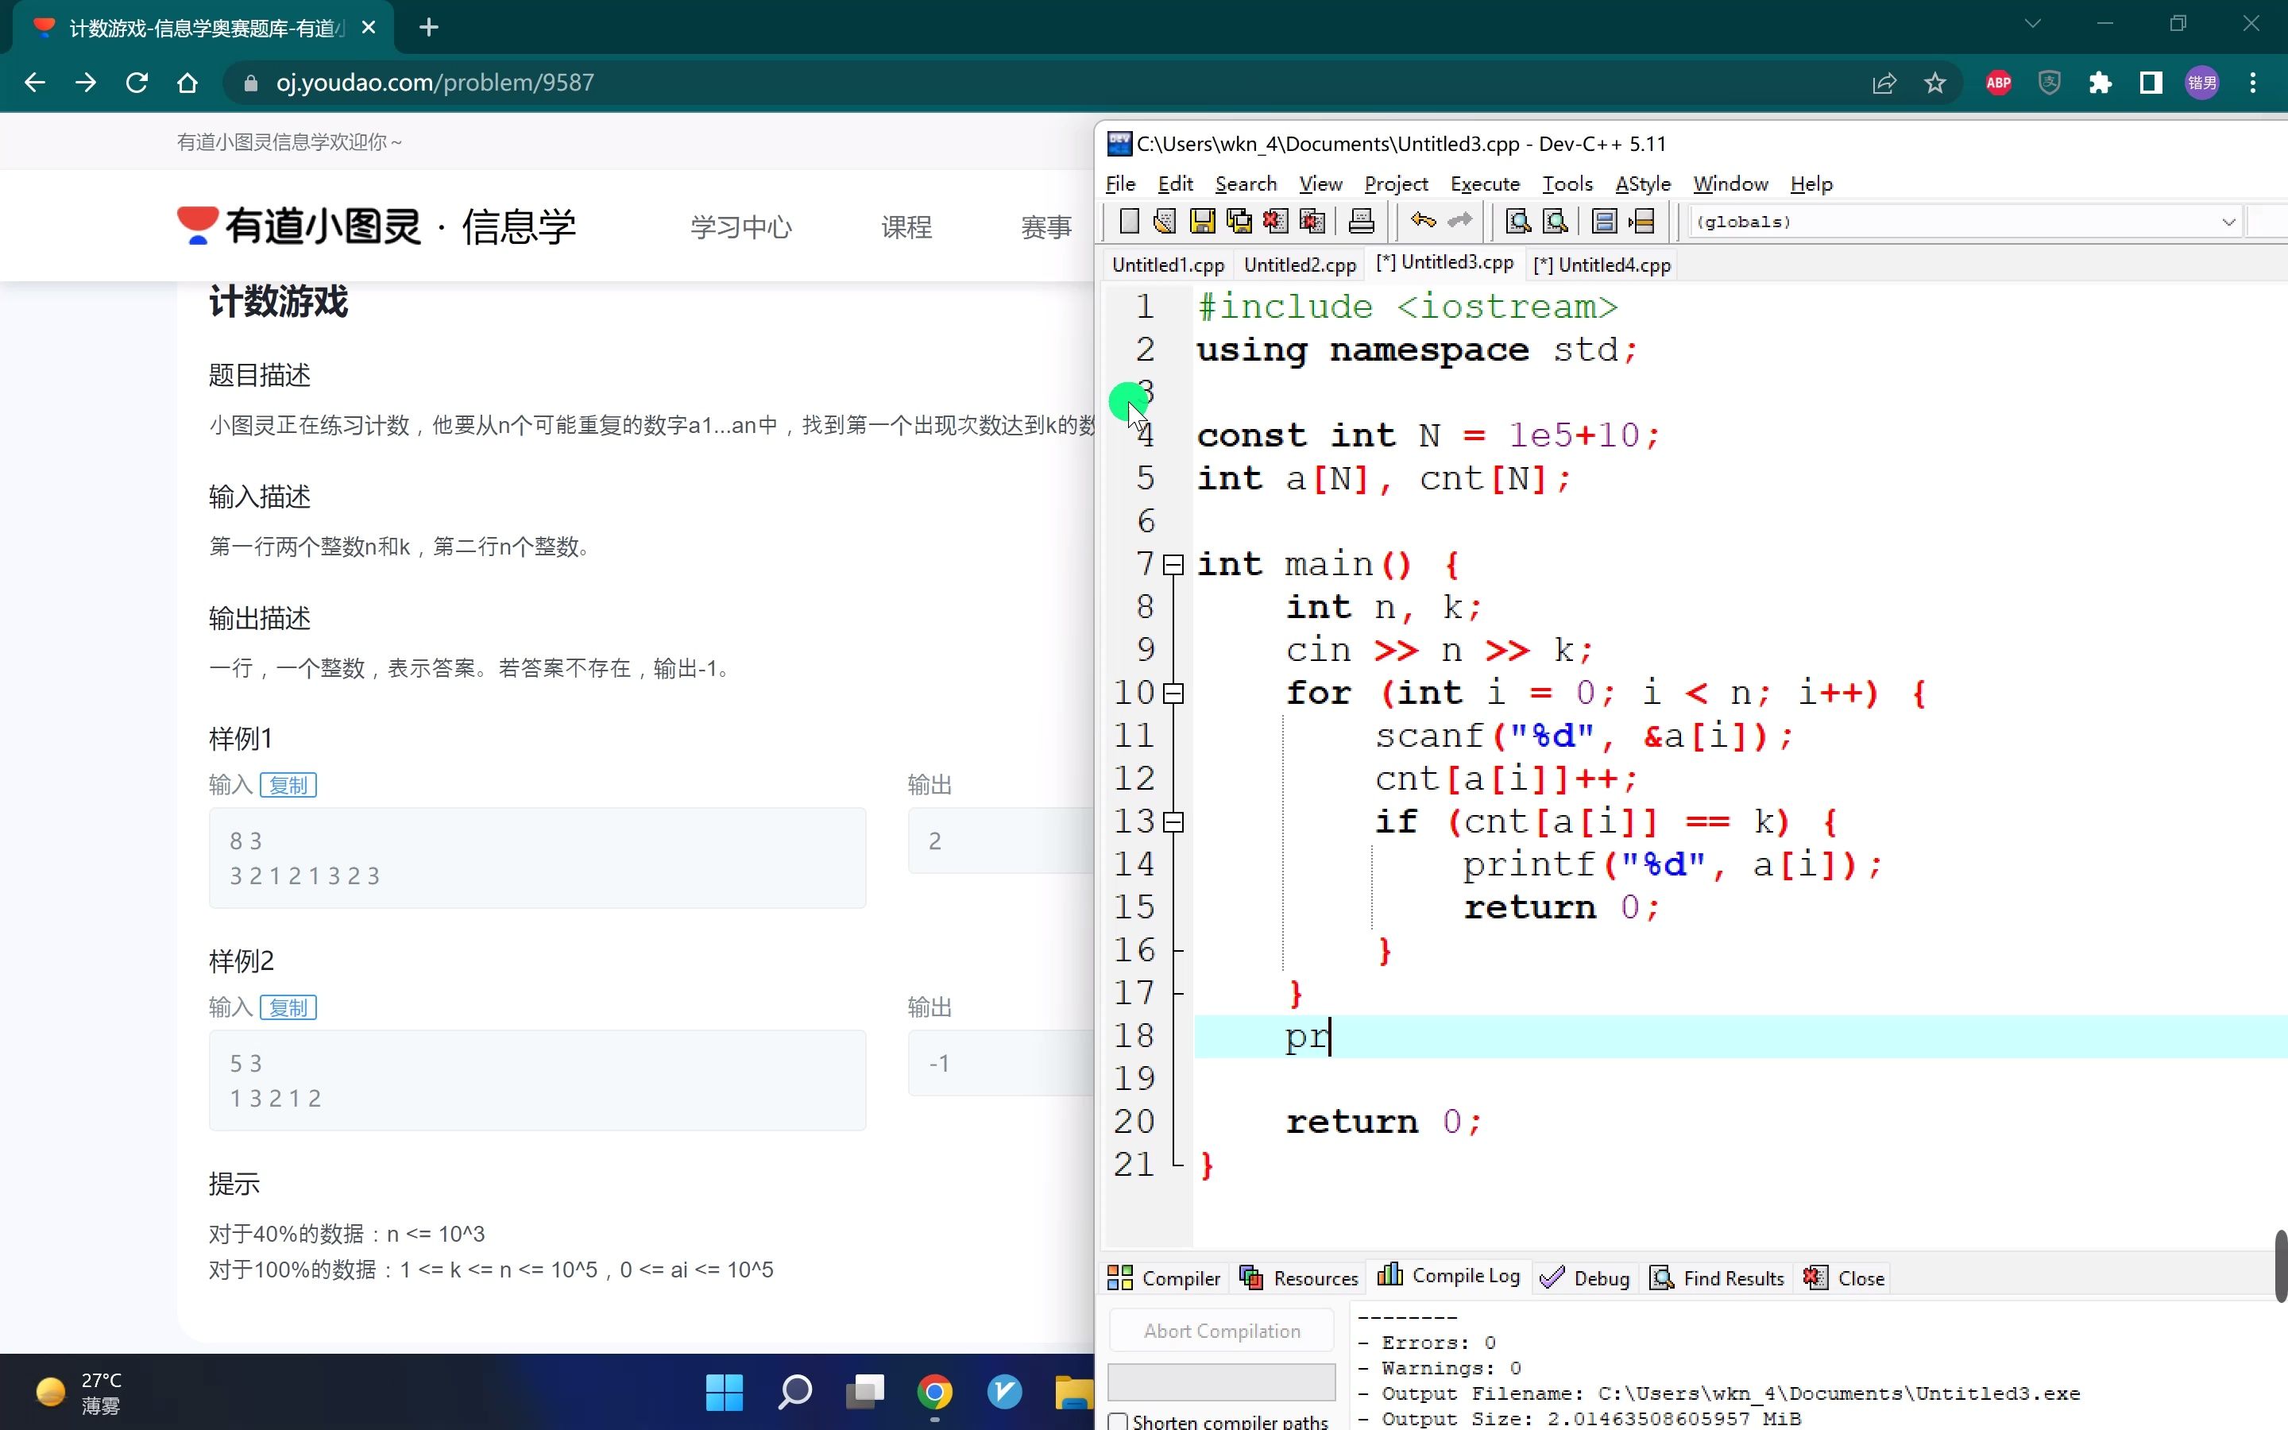Click the Compiler tab grid icon
The height and width of the screenshot is (1430, 2288).
(1120, 1277)
